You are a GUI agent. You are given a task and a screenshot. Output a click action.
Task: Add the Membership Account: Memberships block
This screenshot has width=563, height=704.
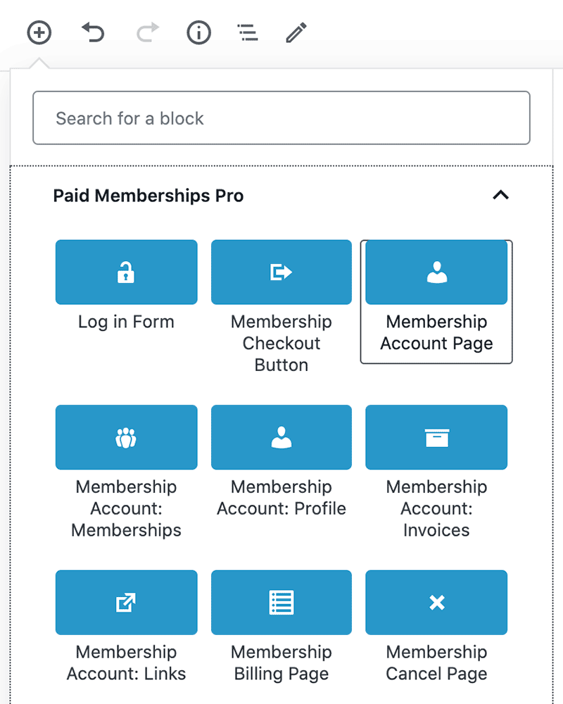pos(126,472)
